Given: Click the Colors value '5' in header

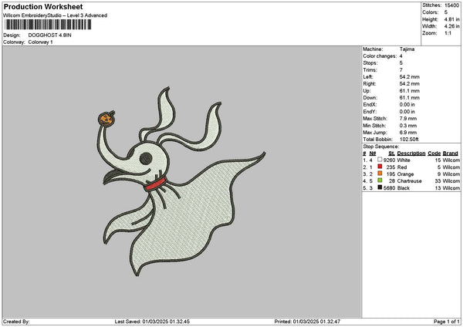Looking at the screenshot, I should coord(446,12).
